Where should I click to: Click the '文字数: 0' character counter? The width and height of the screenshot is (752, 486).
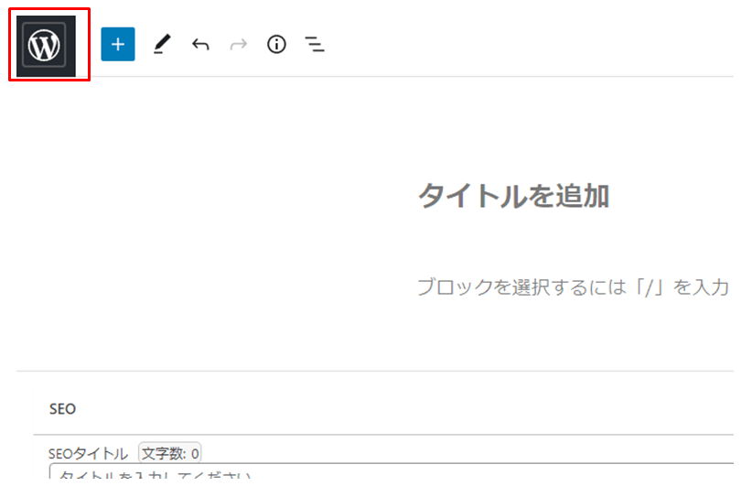170,453
